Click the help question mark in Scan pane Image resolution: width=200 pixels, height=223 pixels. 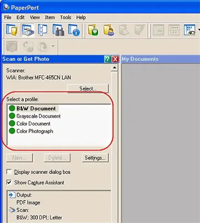pyautogui.click(x=107, y=59)
